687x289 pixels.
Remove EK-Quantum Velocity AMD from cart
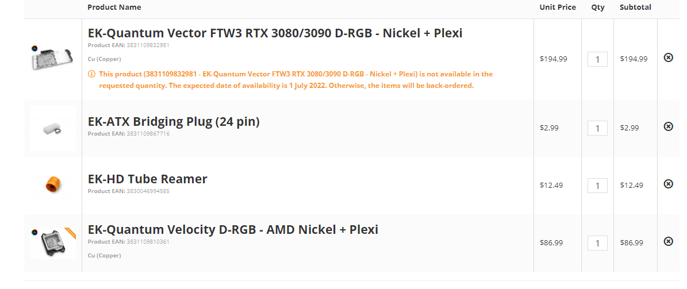[668, 241]
